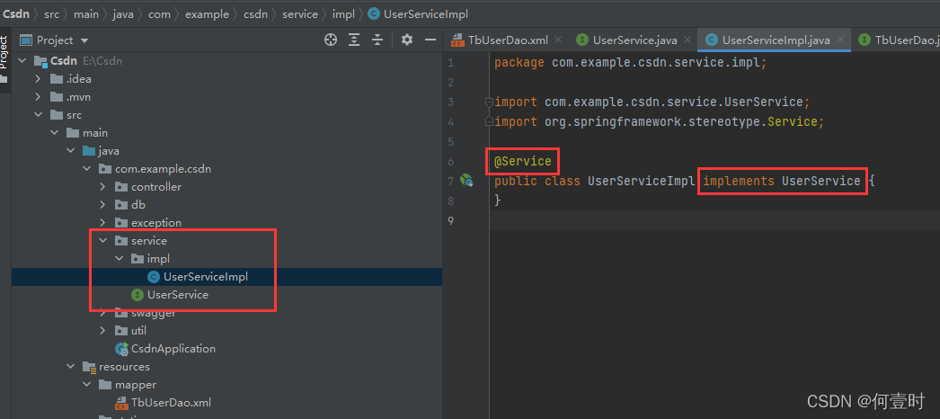The height and width of the screenshot is (419, 940).
Task: Collapse the src folder
Action: pyautogui.click(x=39, y=114)
